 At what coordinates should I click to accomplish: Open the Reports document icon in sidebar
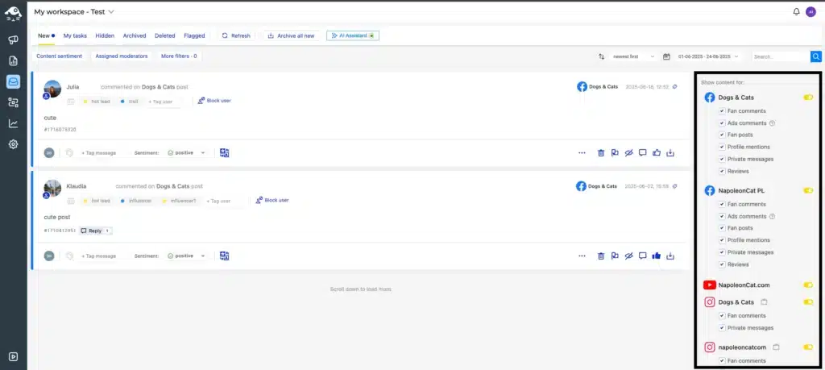click(13, 61)
